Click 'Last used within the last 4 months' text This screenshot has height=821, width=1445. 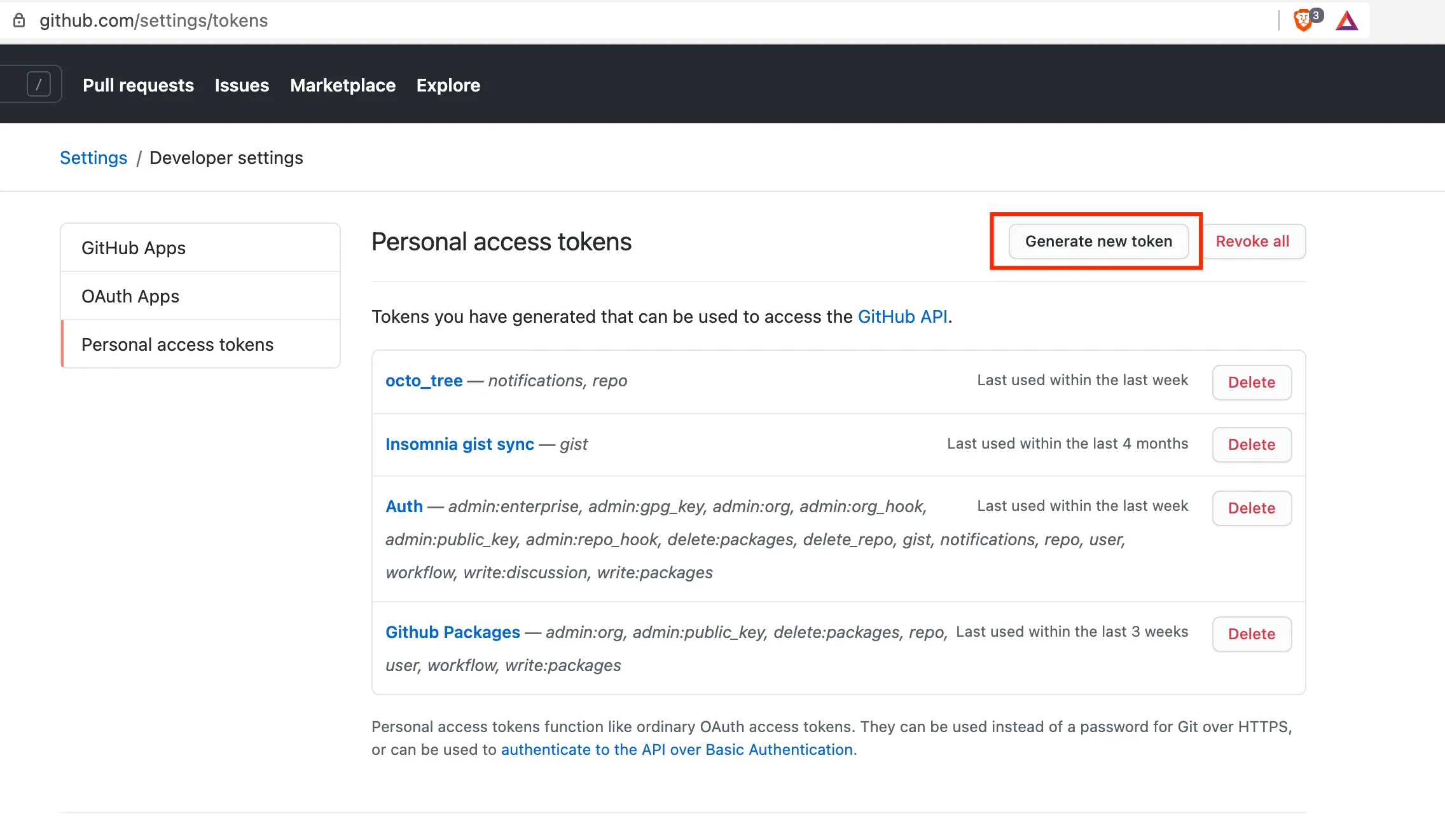(x=1067, y=444)
